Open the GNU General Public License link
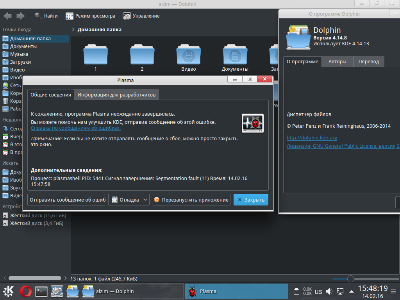The width and height of the screenshot is (400, 300). [x=343, y=146]
